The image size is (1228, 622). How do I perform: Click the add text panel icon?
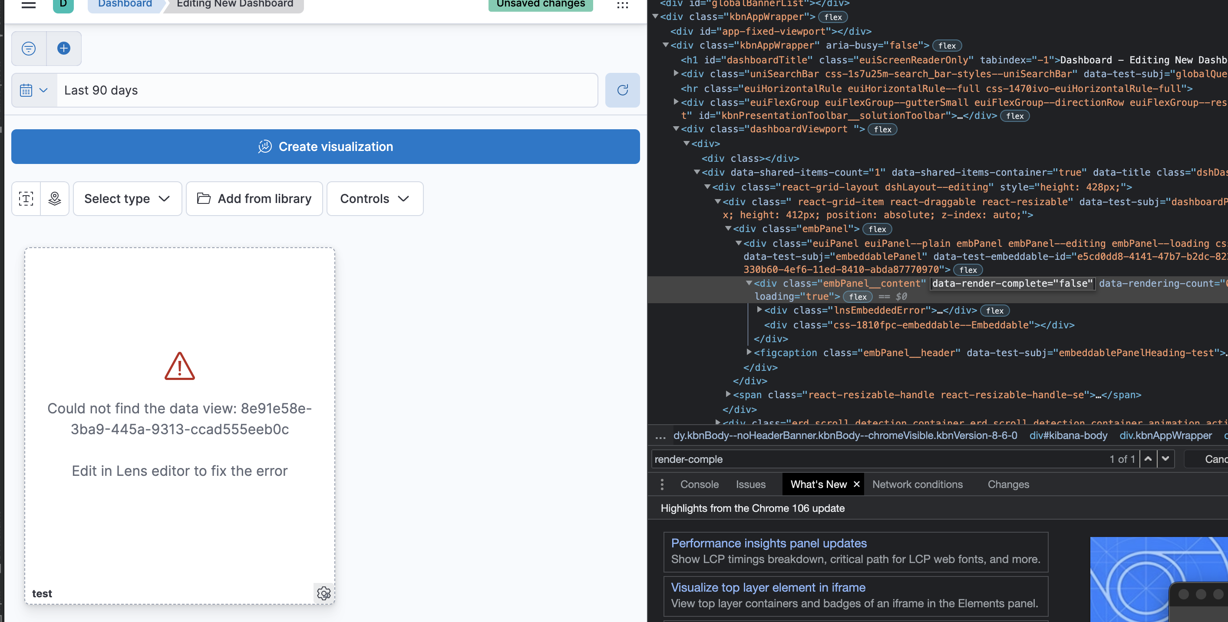pyautogui.click(x=26, y=199)
